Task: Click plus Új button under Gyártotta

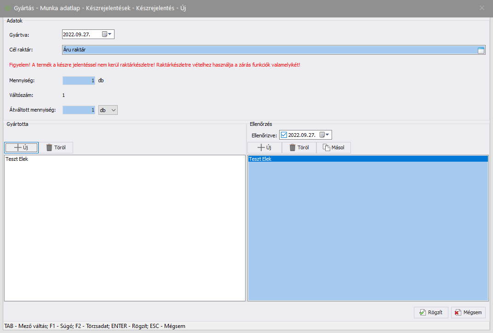Action: coord(21,147)
